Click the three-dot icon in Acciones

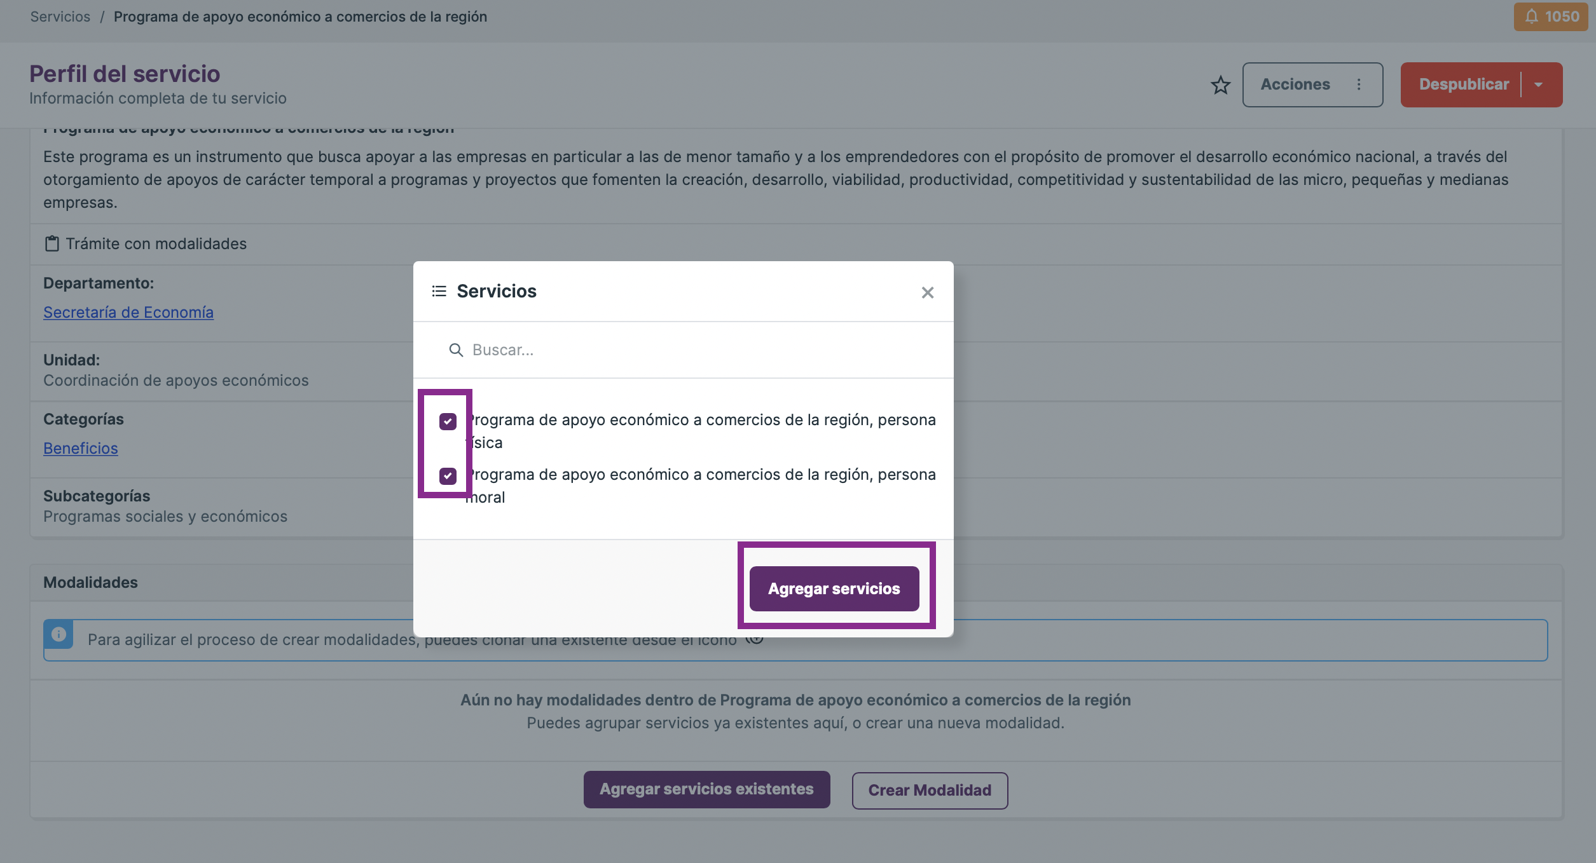[x=1359, y=85]
